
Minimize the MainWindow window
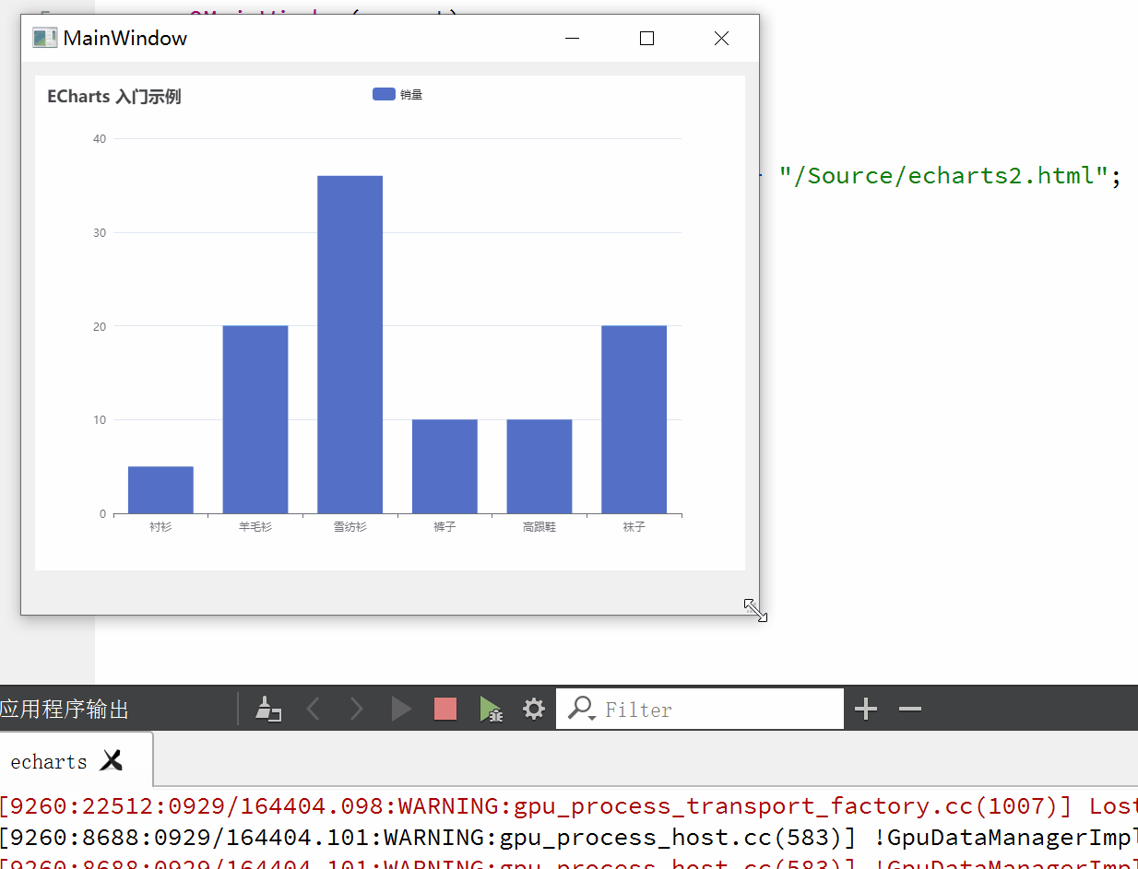573,38
